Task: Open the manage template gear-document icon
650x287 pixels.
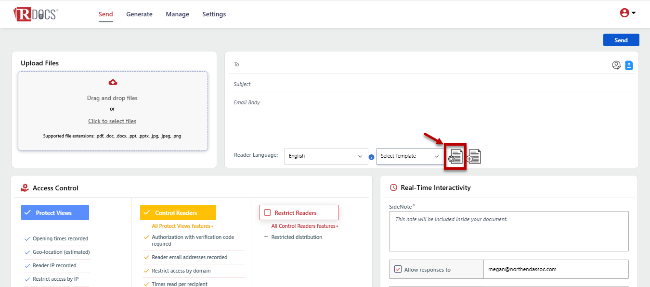Action: (455, 156)
